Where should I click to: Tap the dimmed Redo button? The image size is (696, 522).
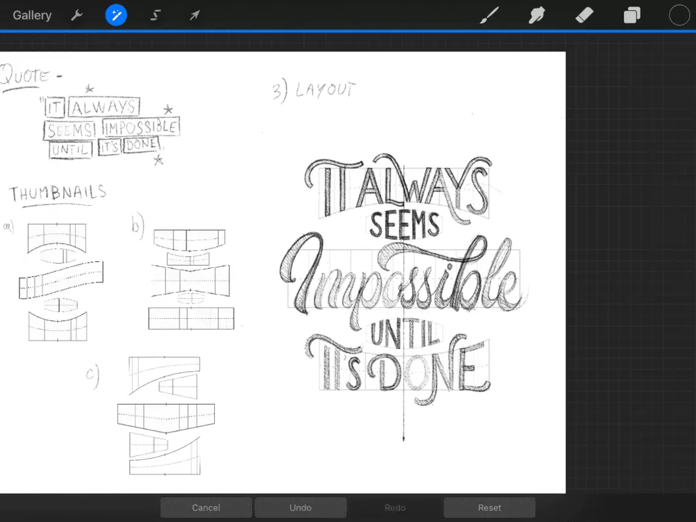coord(395,507)
